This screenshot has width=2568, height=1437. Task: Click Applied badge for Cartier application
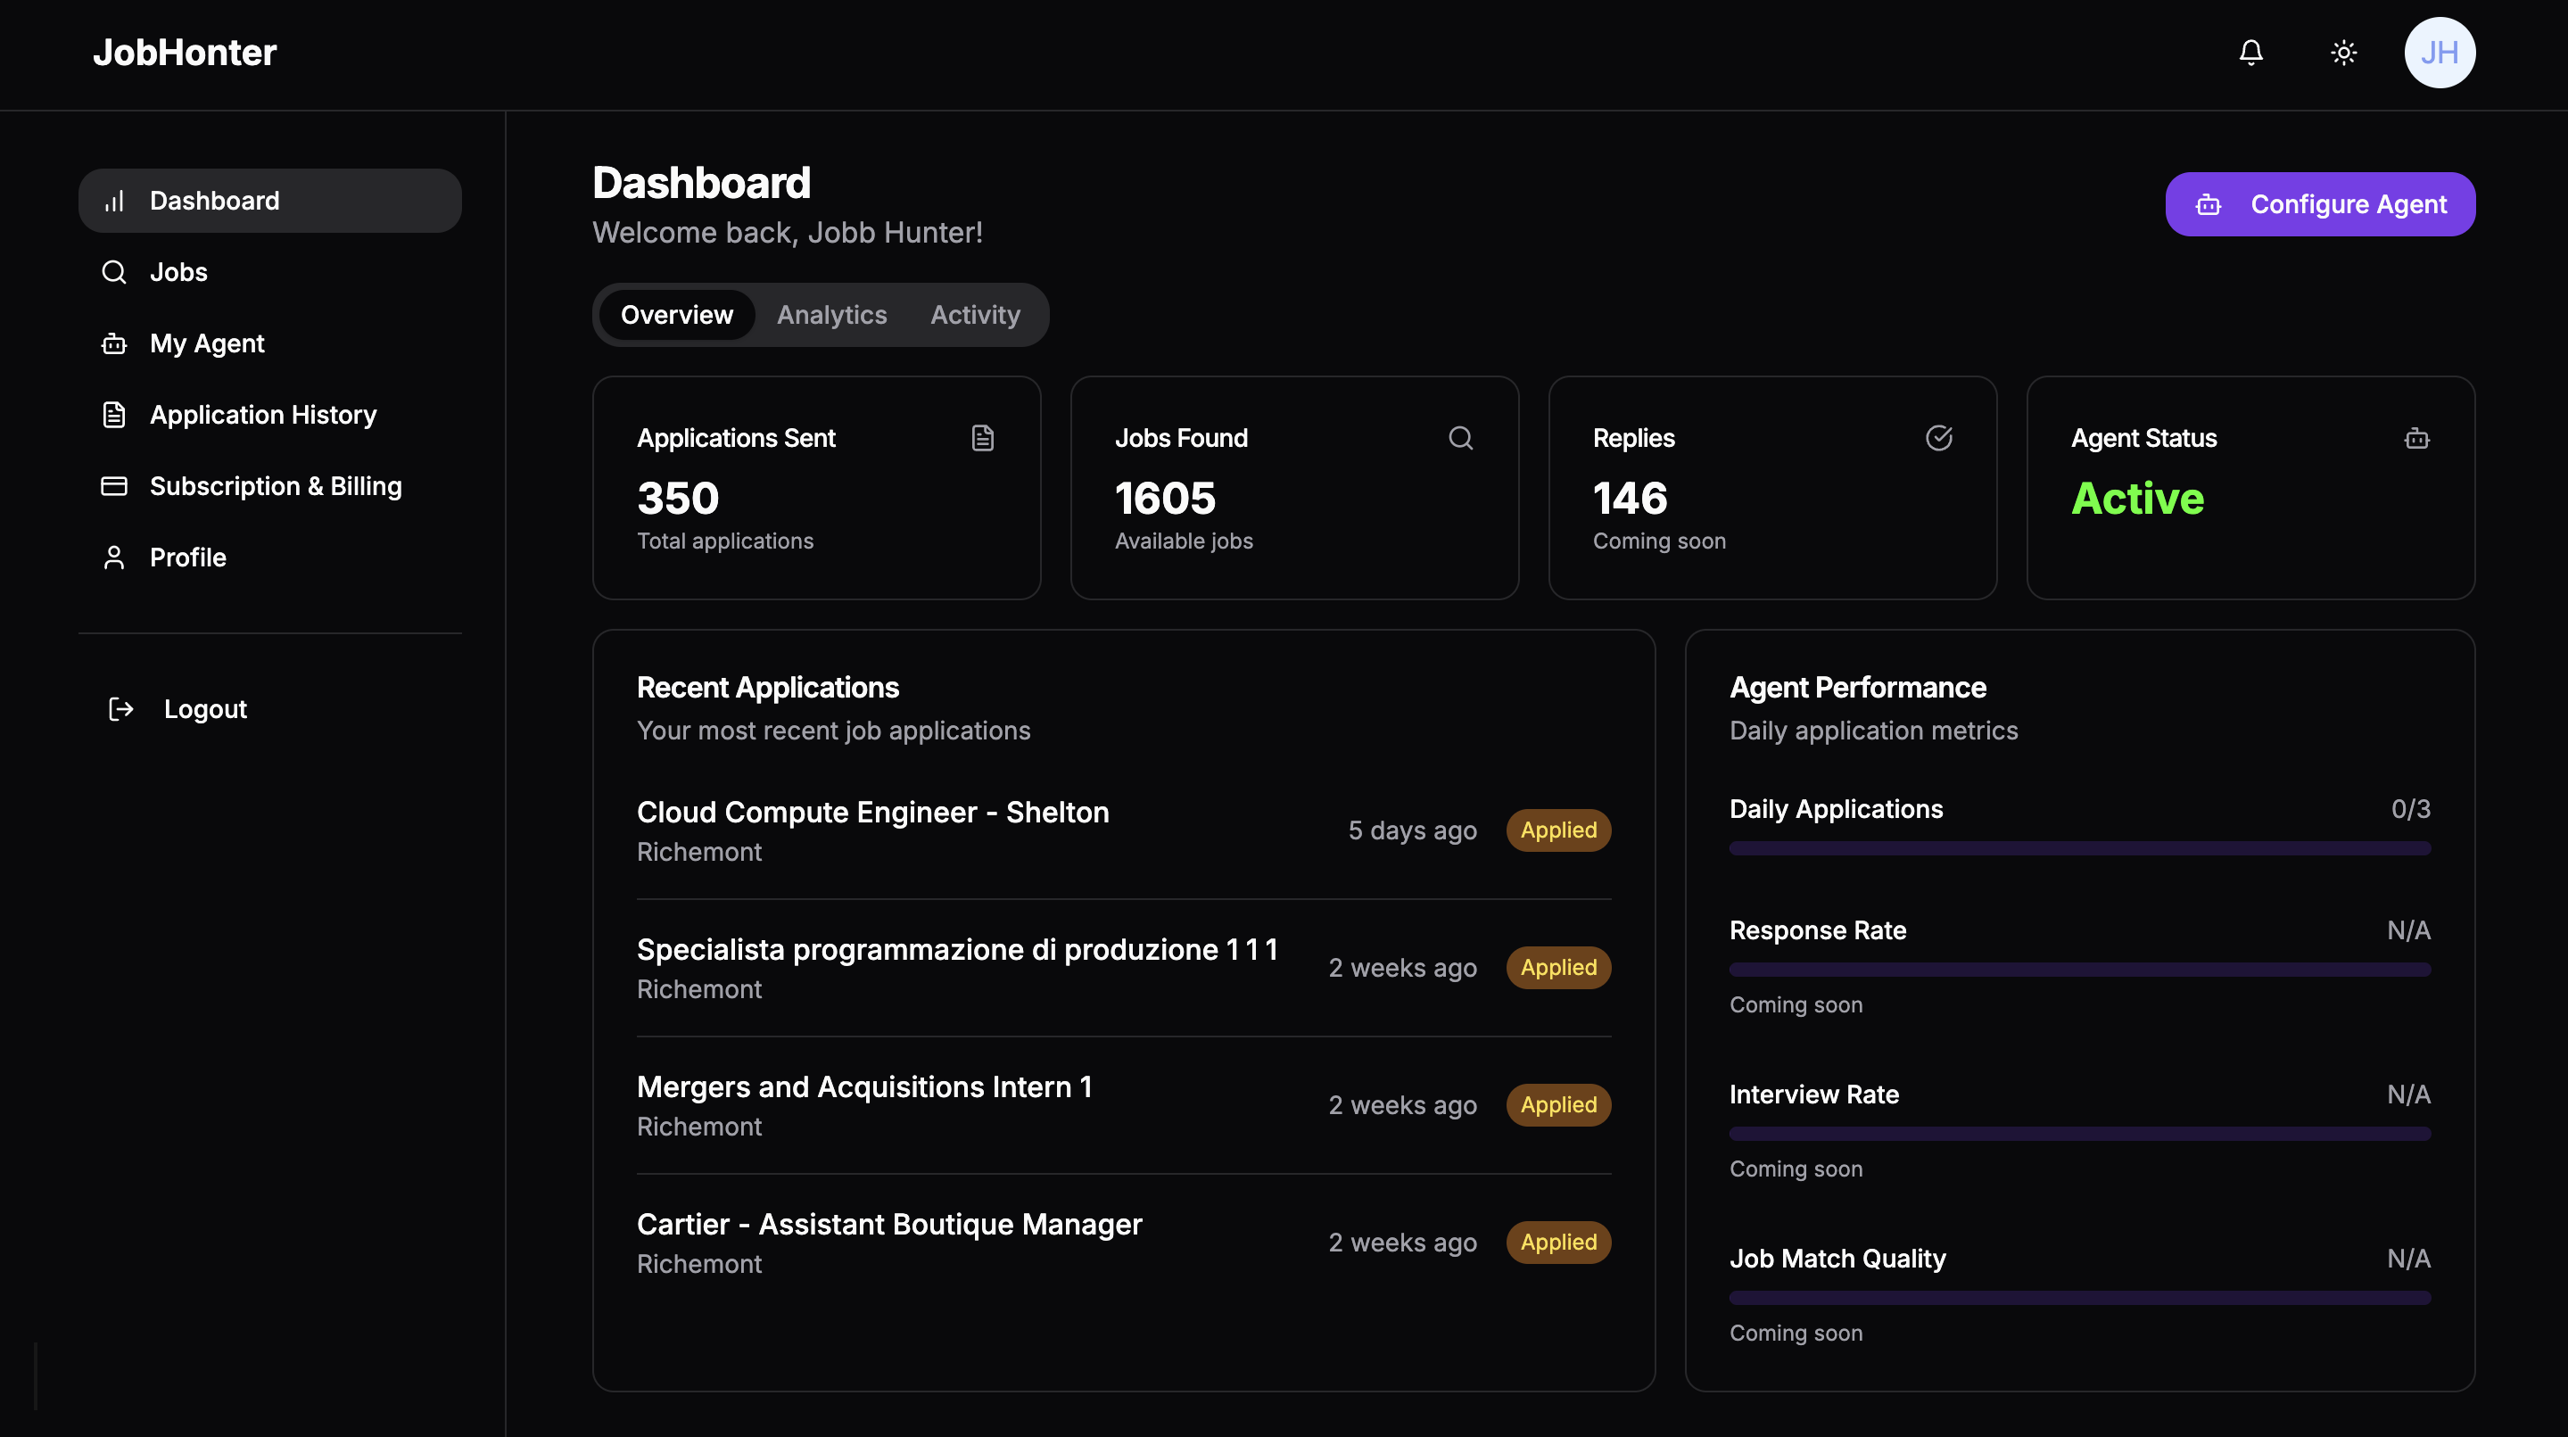coord(1558,1243)
